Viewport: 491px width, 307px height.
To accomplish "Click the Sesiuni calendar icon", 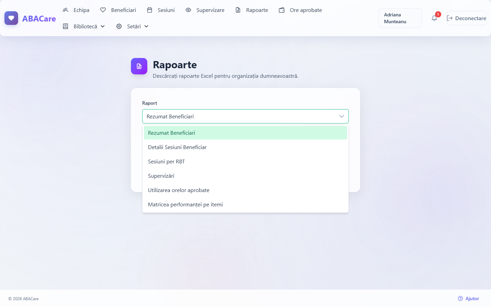I will point(150,10).
